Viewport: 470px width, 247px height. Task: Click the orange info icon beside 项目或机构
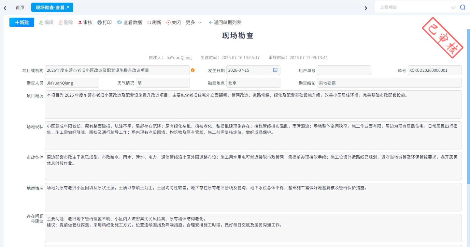point(193,70)
